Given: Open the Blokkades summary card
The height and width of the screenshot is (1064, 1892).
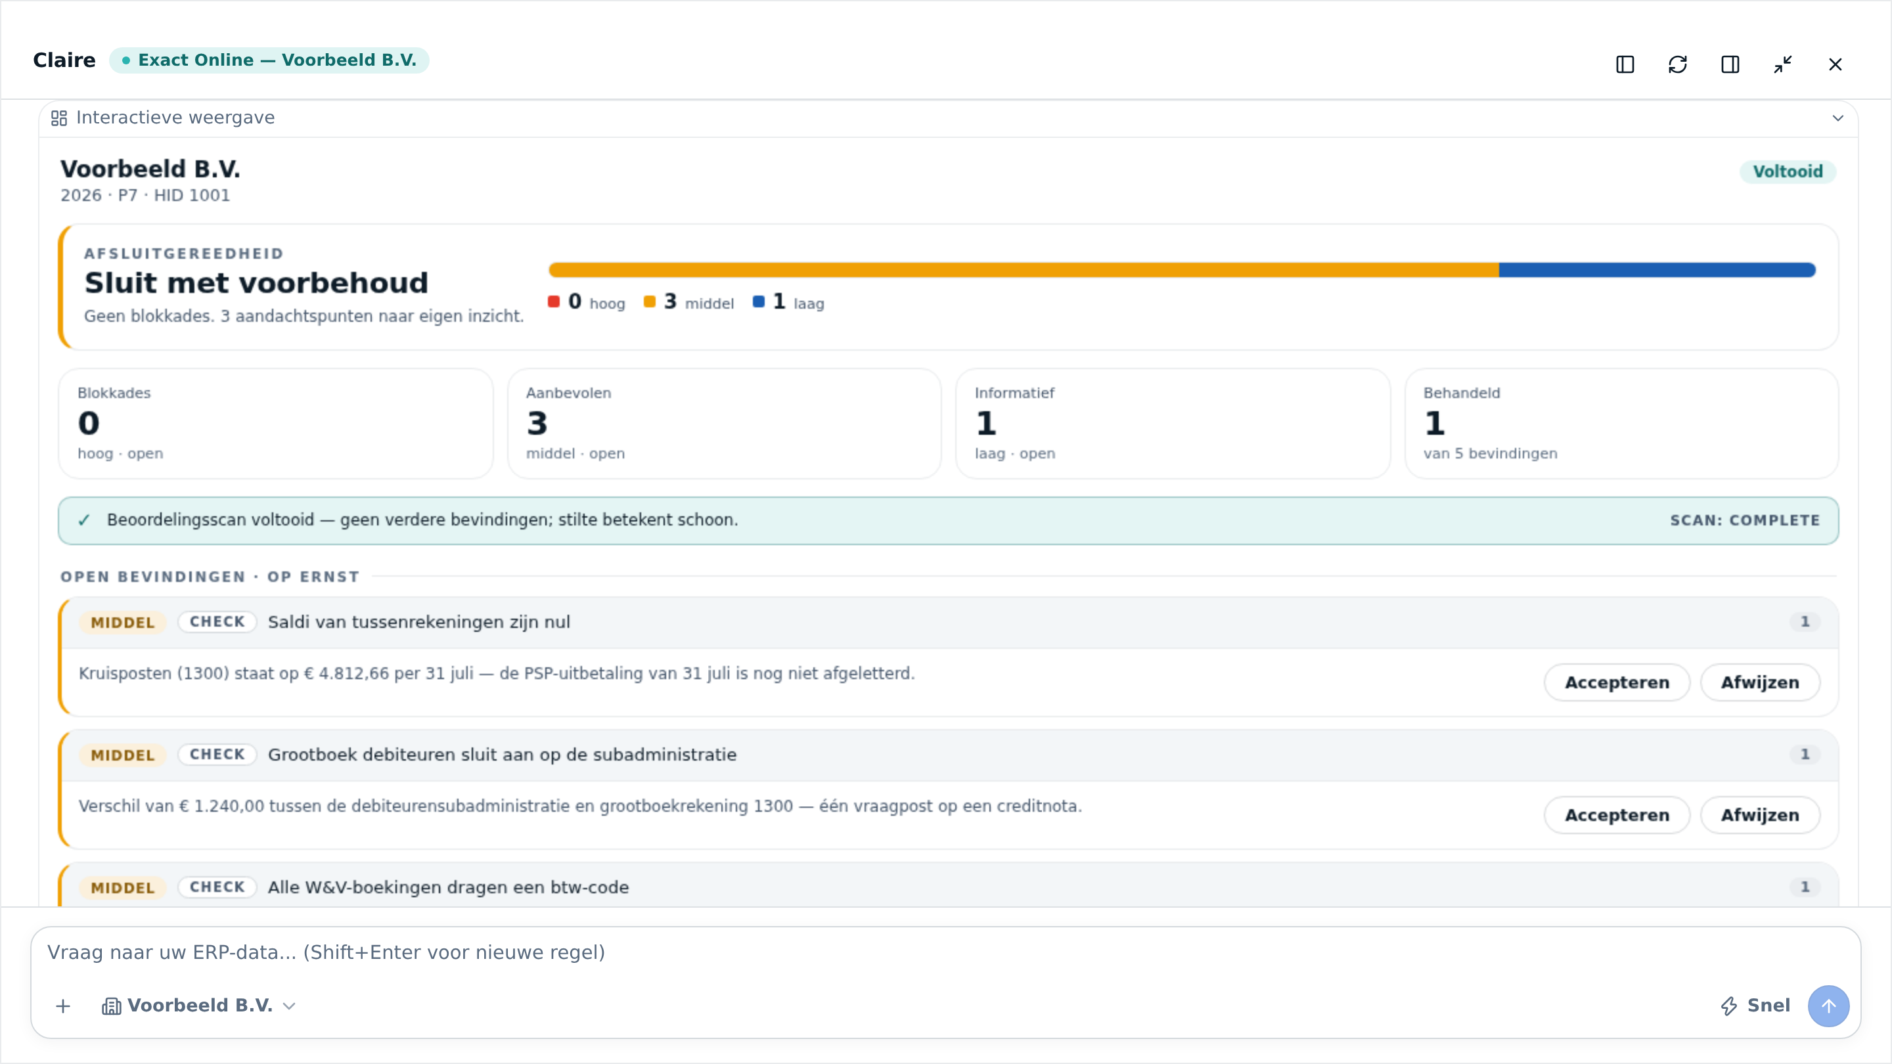Looking at the screenshot, I should click(x=275, y=424).
